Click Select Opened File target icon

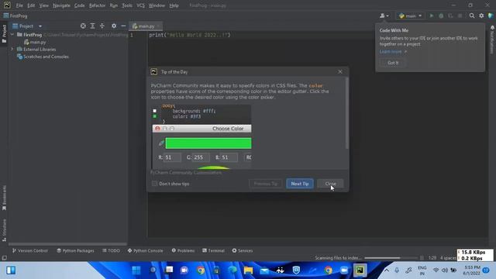[x=83, y=26]
